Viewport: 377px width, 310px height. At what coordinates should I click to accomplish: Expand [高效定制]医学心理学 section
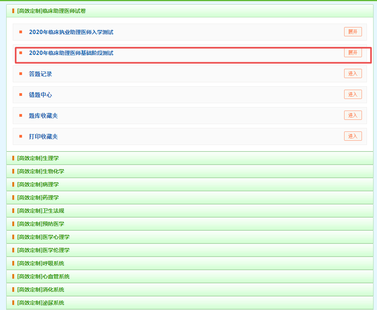43,237
